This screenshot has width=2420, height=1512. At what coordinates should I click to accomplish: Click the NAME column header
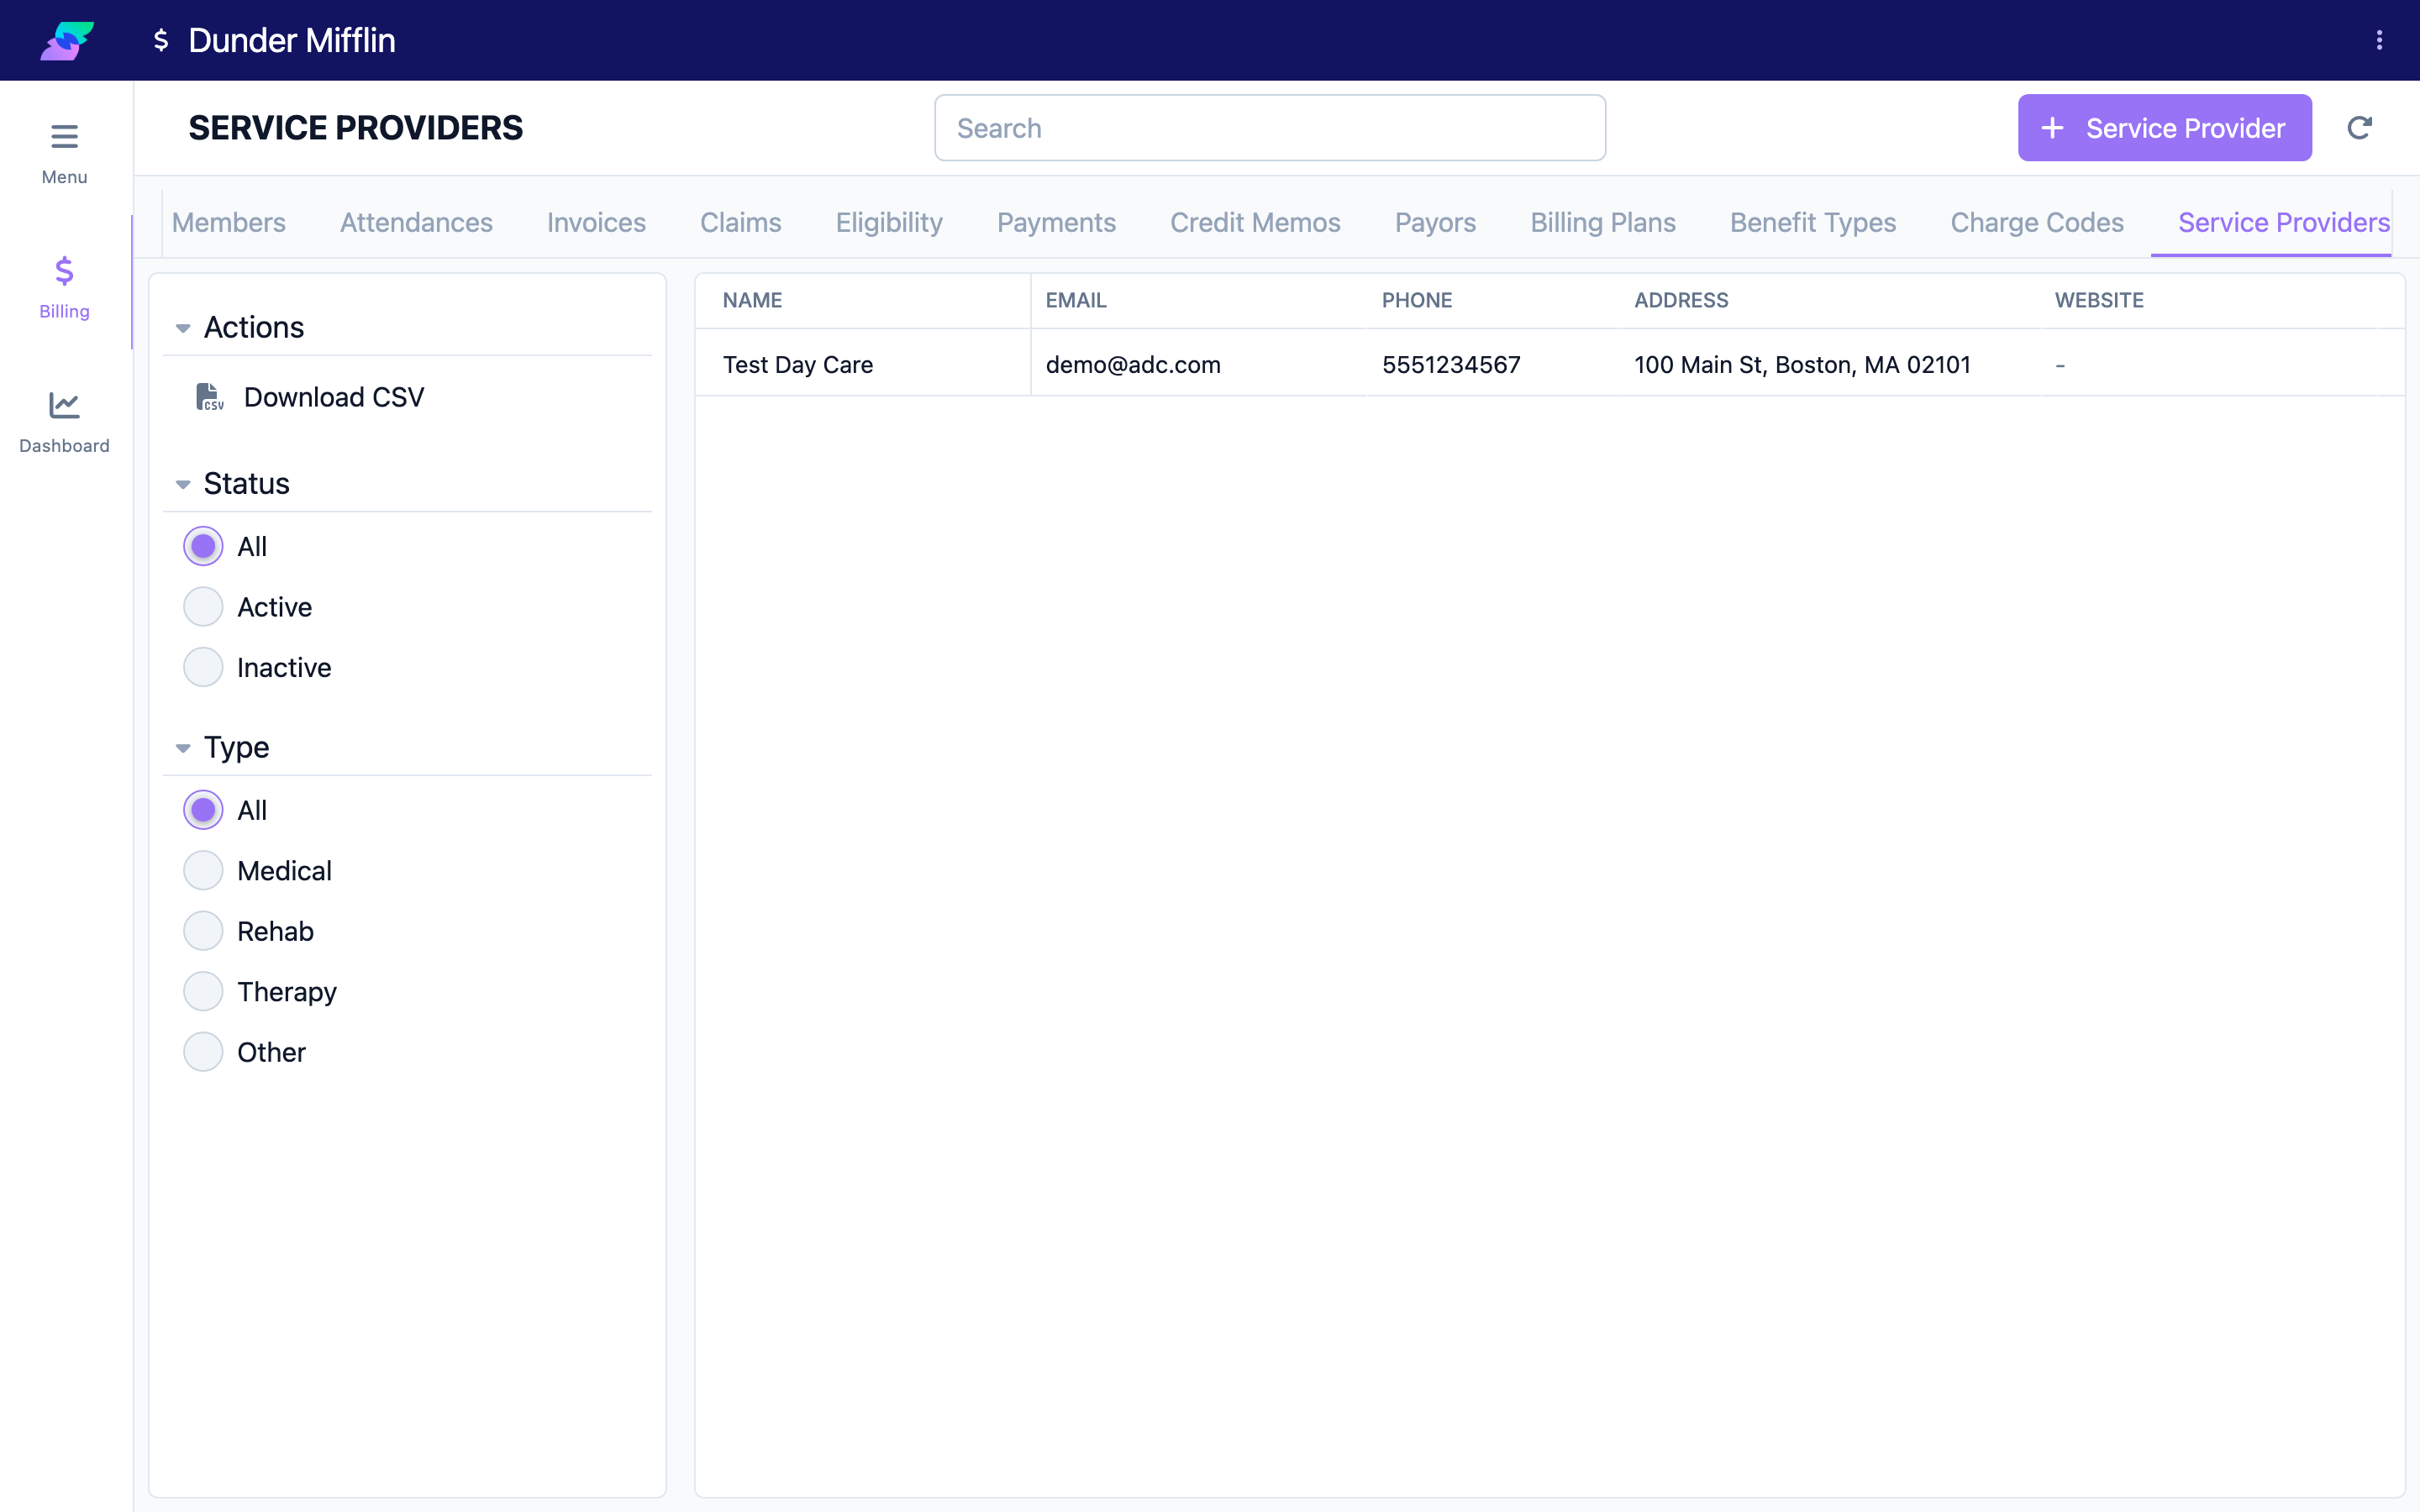click(752, 300)
